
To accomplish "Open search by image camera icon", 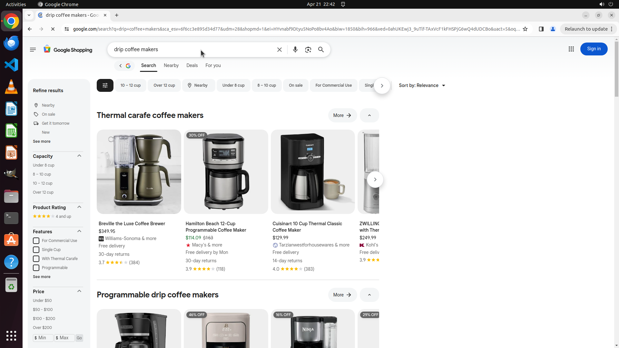I will click(x=308, y=50).
